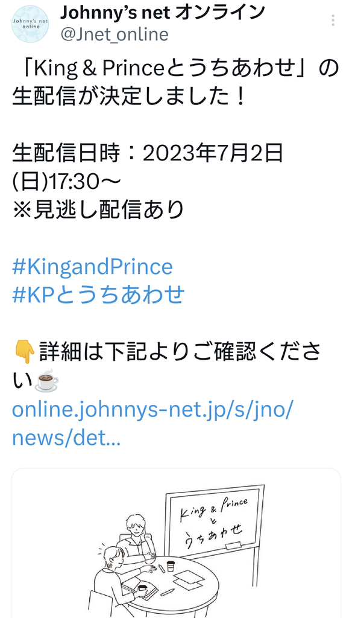Click the coffee cup emoji
Screen dimensions: 352x618
point(47,380)
